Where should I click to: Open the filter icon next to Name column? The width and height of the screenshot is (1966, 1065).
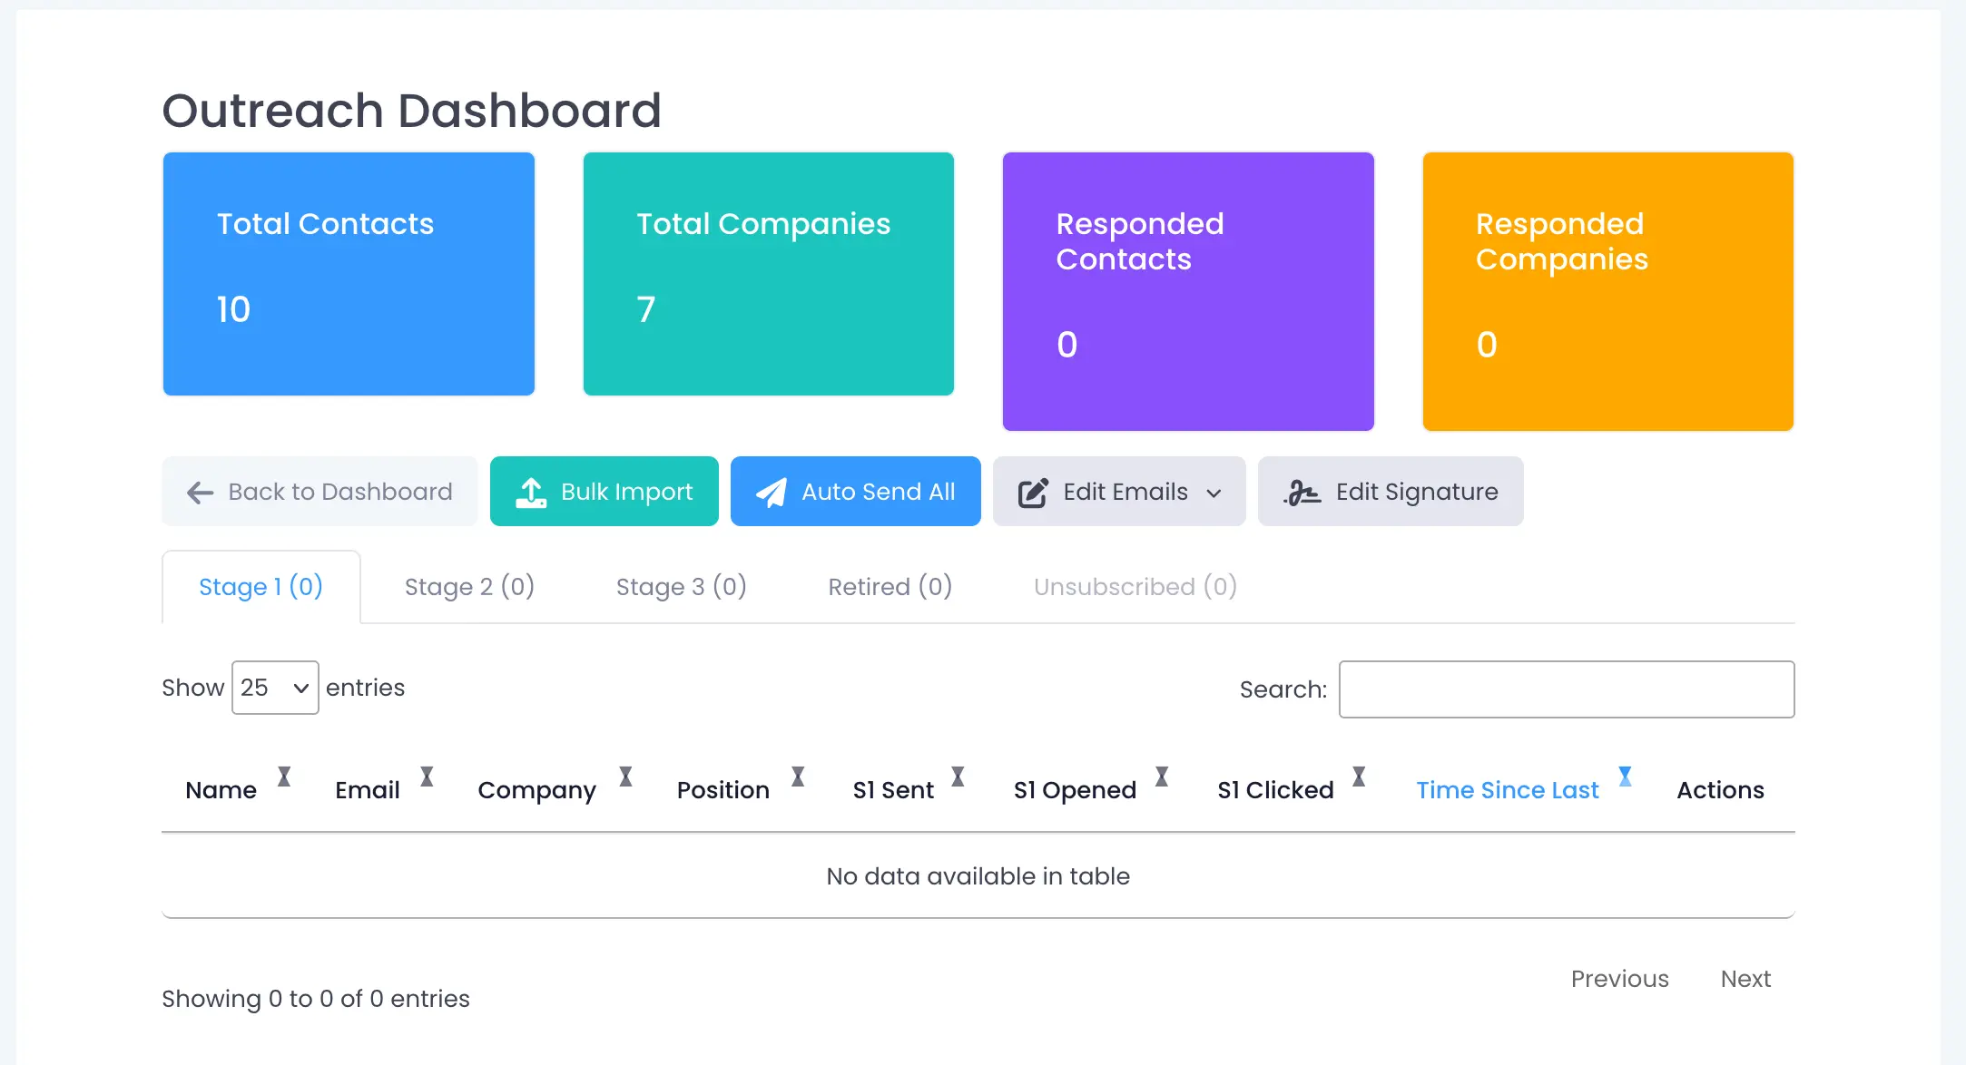(x=285, y=777)
